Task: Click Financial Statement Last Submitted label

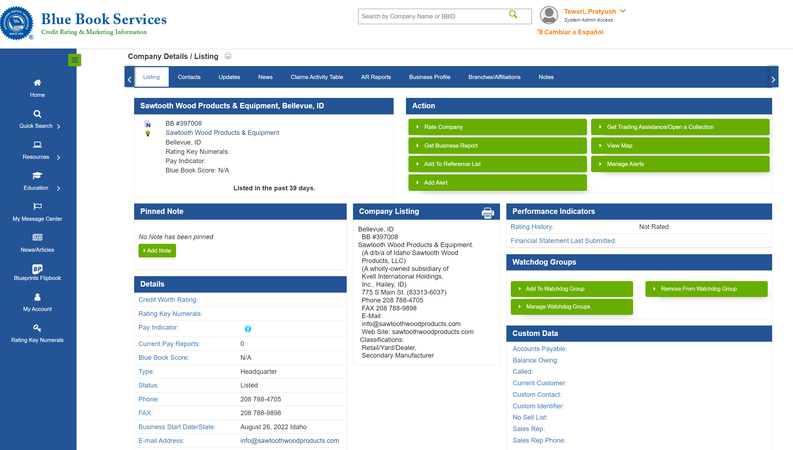Action: [563, 241]
